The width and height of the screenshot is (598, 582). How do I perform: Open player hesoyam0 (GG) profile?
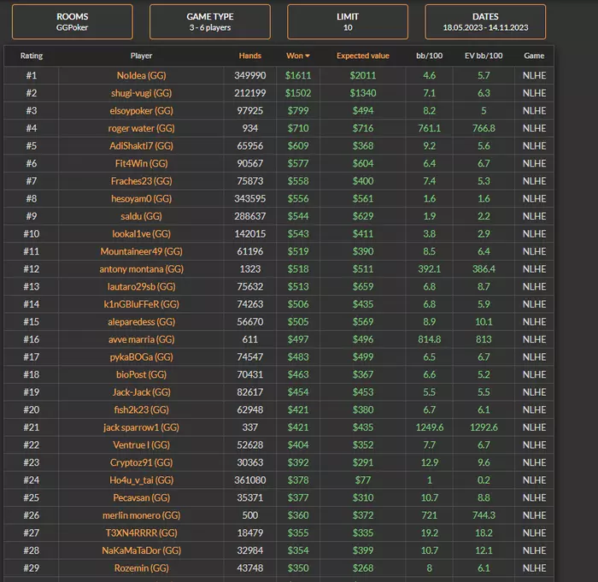coord(141,198)
